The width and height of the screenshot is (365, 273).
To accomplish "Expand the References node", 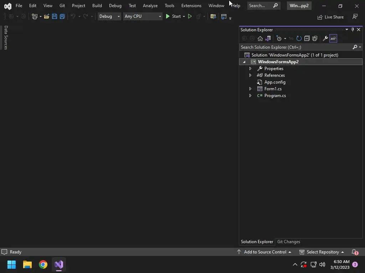I will (250, 75).
